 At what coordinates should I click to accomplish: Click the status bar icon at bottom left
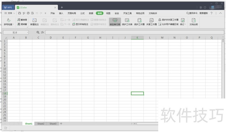6,128
